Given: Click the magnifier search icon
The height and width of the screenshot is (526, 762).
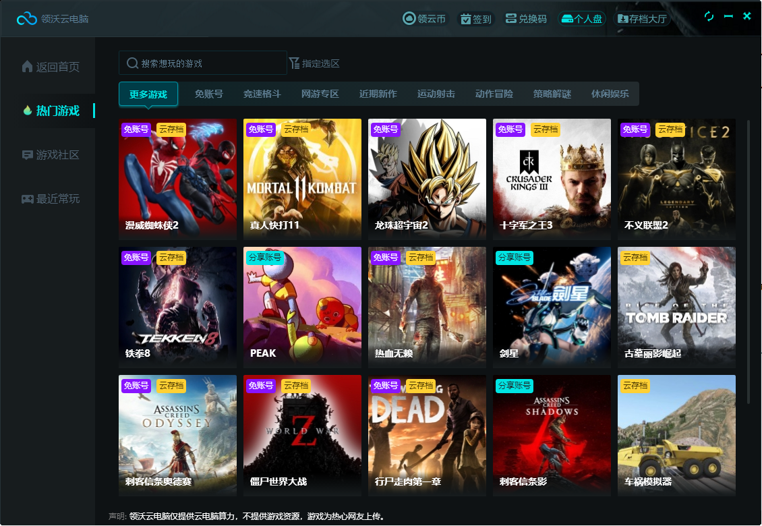Looking at the screenshot, I should (132, 63).
